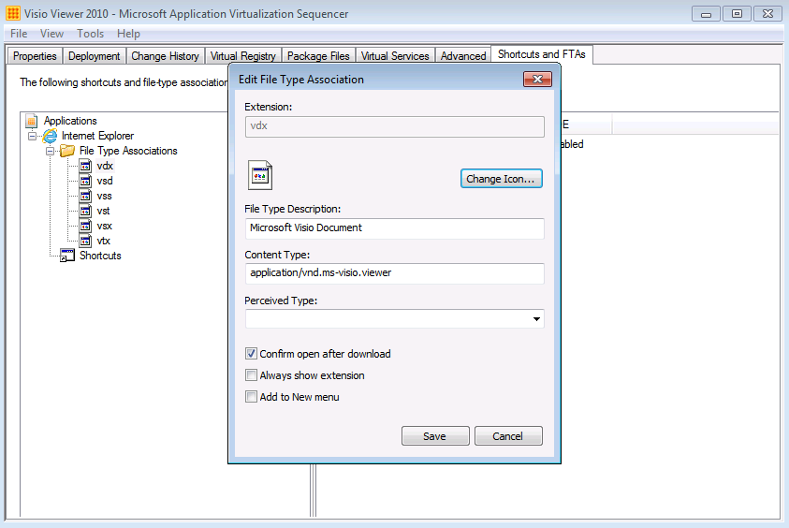
Task: Click the Change Icon button
Action: 501,179
